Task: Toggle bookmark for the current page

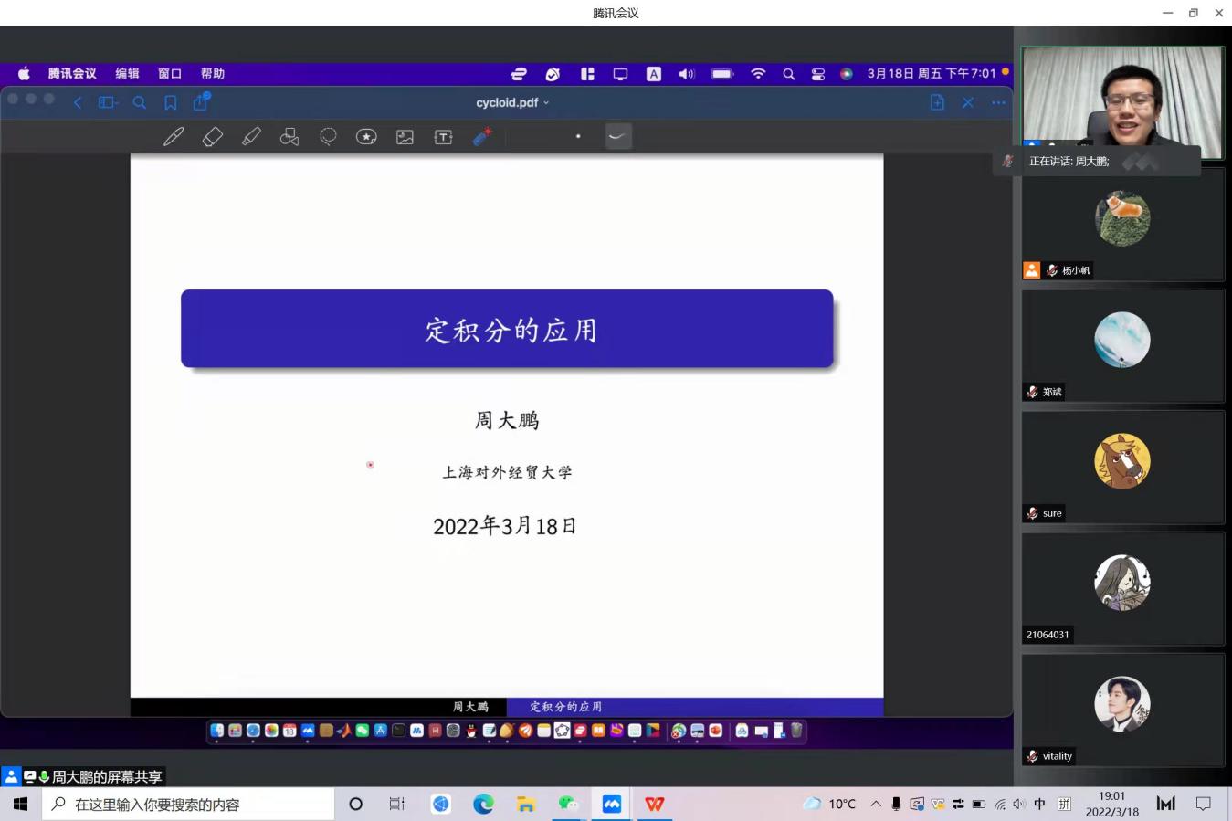Action: pyautogui.click(x=171, y=103)
